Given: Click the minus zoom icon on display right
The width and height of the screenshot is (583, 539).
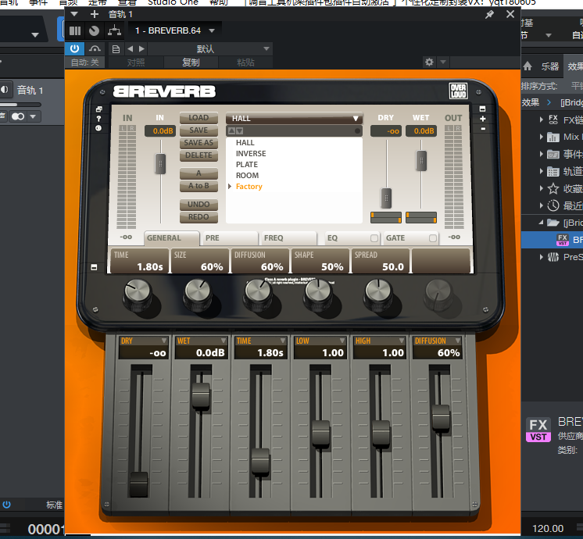Looking at the screenshot, I should click(x=483, y=129).
